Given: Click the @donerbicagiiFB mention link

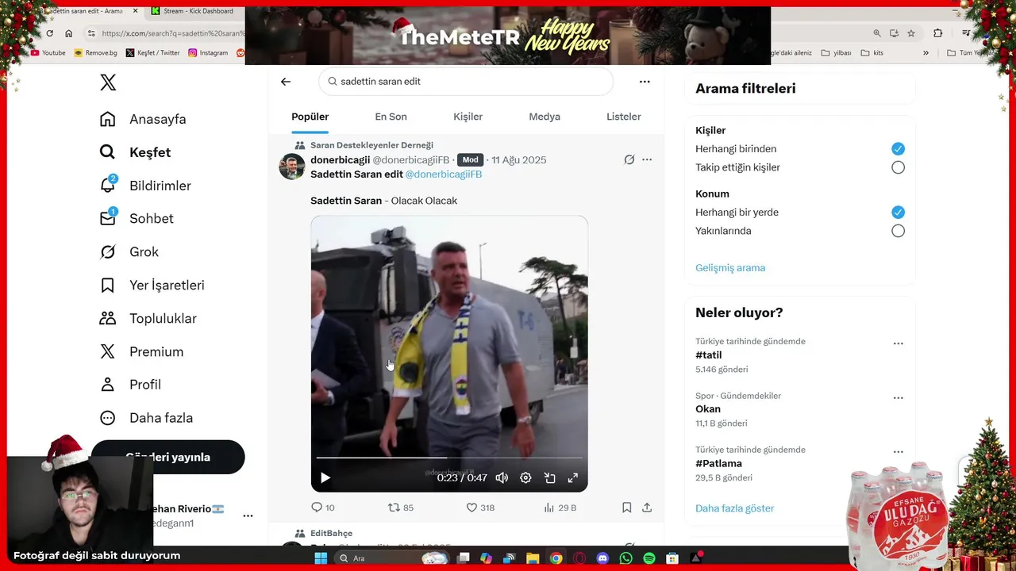Looking at the screenshot, I should tap(444, 174).
